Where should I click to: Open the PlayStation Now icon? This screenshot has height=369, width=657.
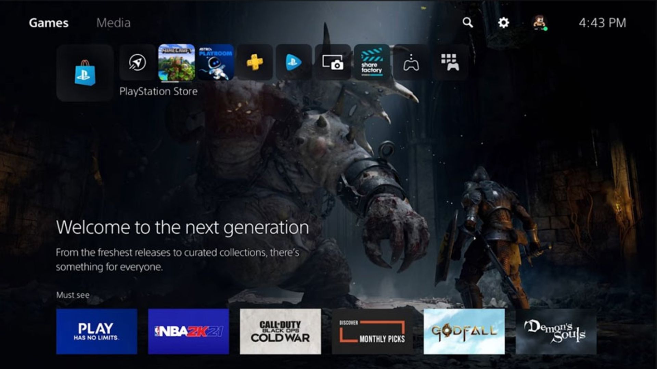294,62
